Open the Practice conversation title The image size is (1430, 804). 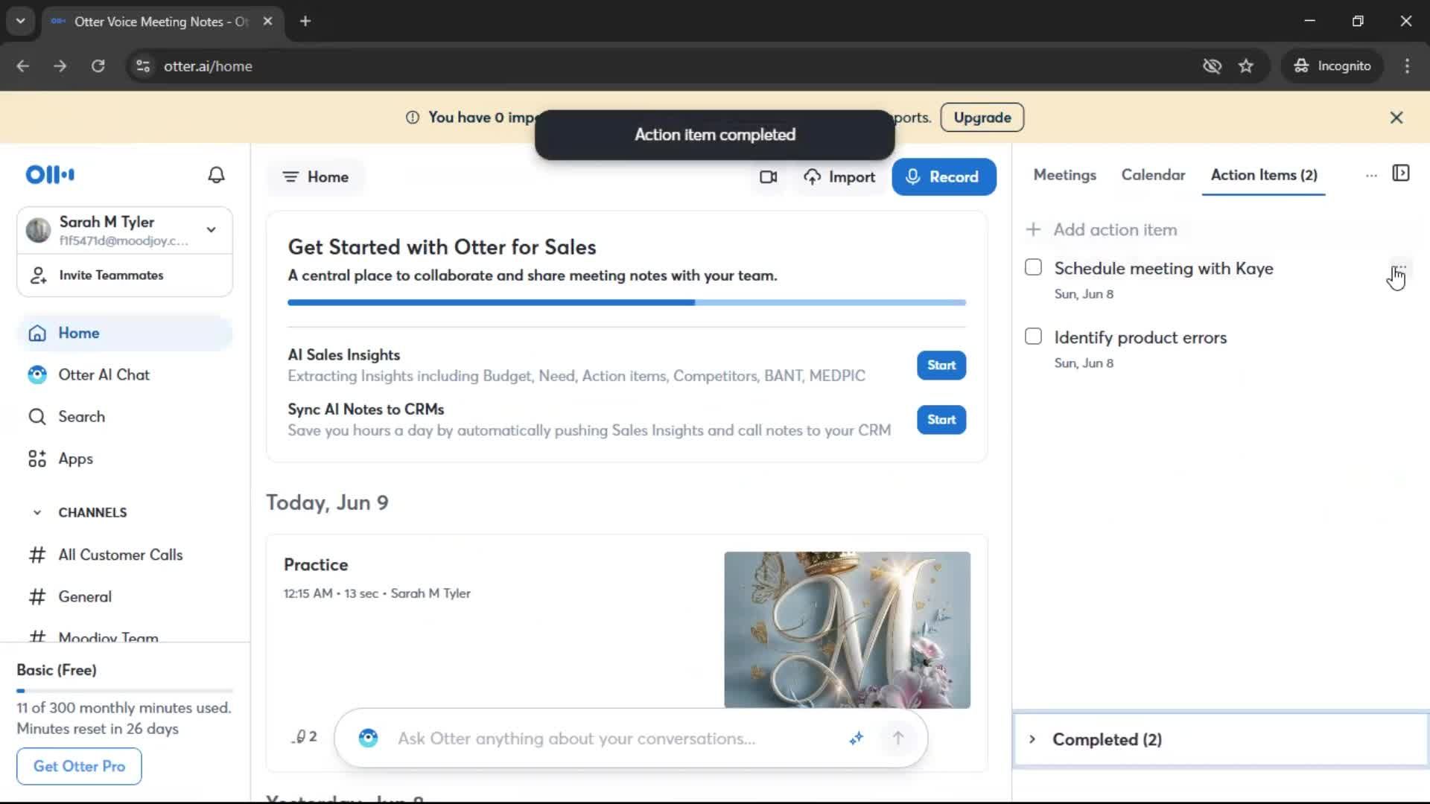316,565
